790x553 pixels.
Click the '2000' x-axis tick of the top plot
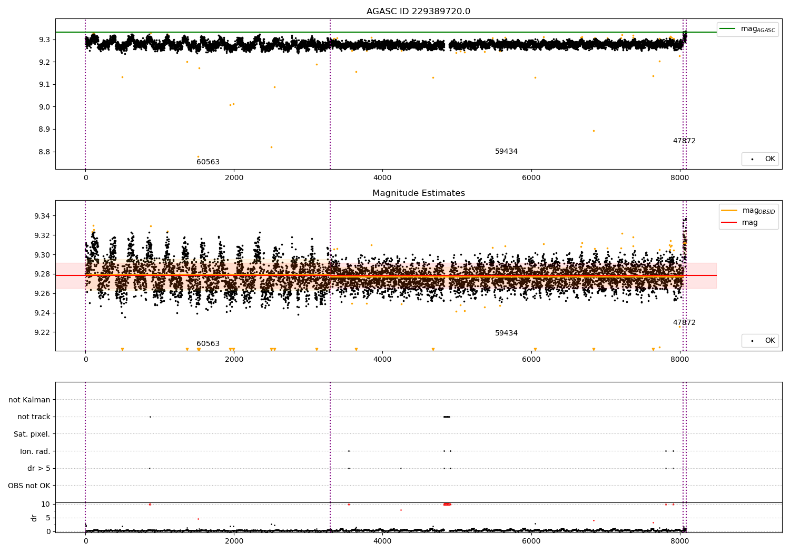click(234, 178)
